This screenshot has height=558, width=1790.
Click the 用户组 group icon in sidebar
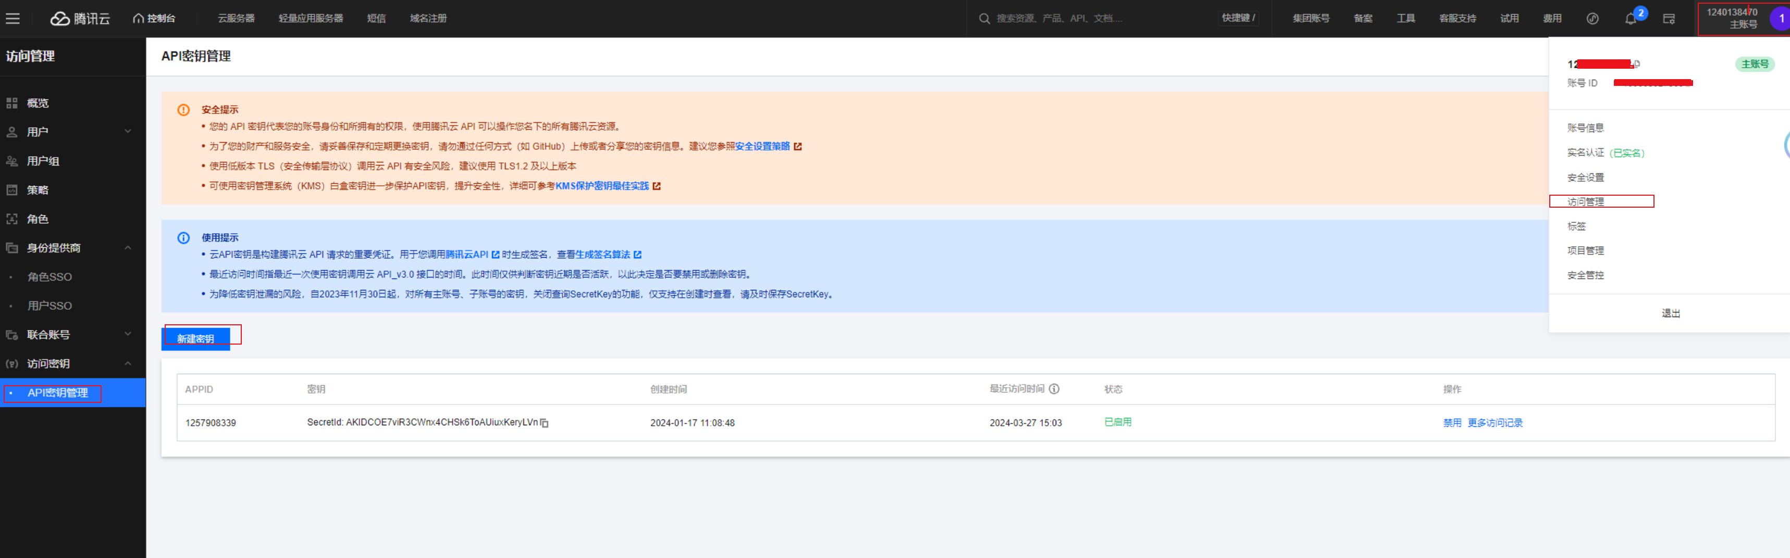[12, 161]
